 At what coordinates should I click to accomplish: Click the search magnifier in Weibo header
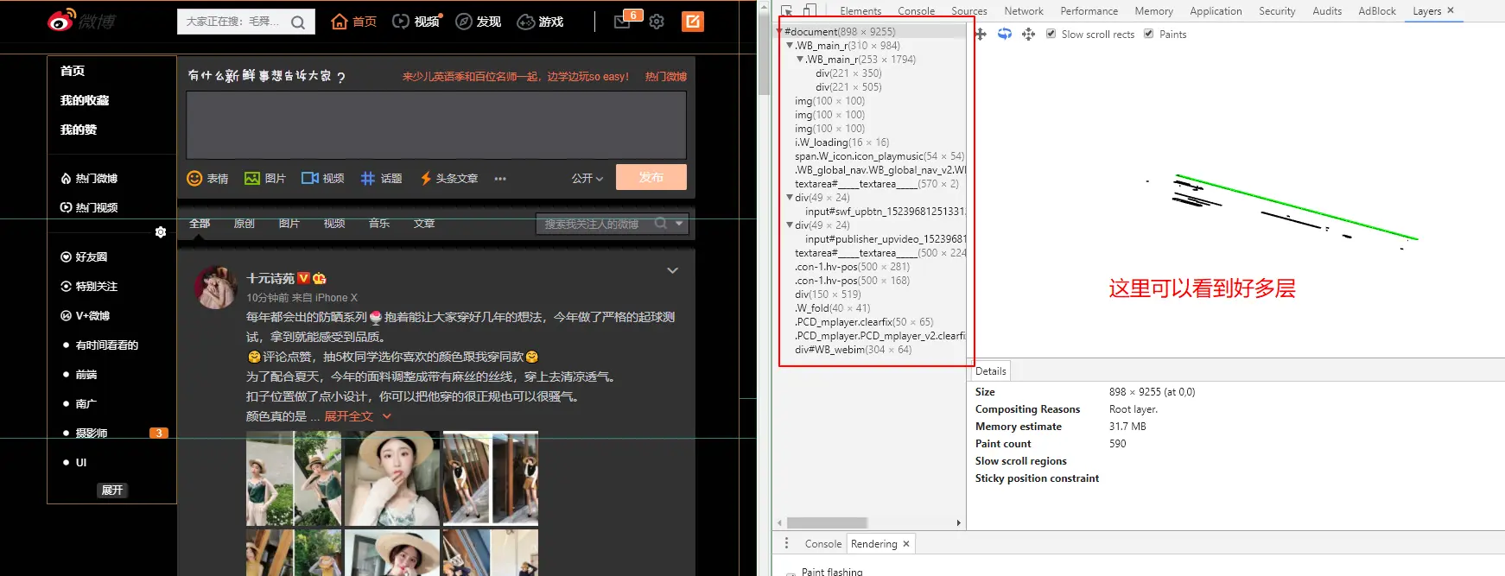pyautogui.click(x=298, y=22)
